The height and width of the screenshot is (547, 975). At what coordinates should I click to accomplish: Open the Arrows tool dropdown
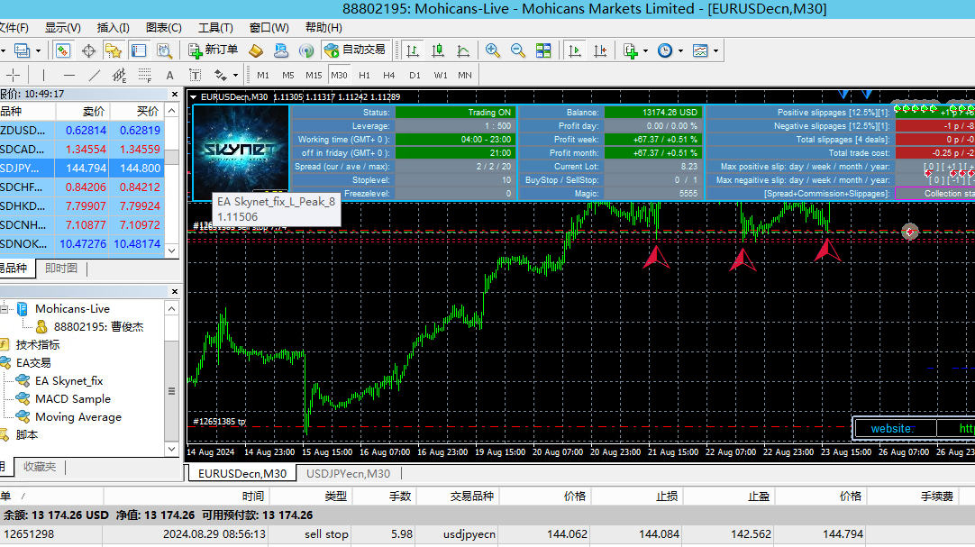(x=236, y=76)
